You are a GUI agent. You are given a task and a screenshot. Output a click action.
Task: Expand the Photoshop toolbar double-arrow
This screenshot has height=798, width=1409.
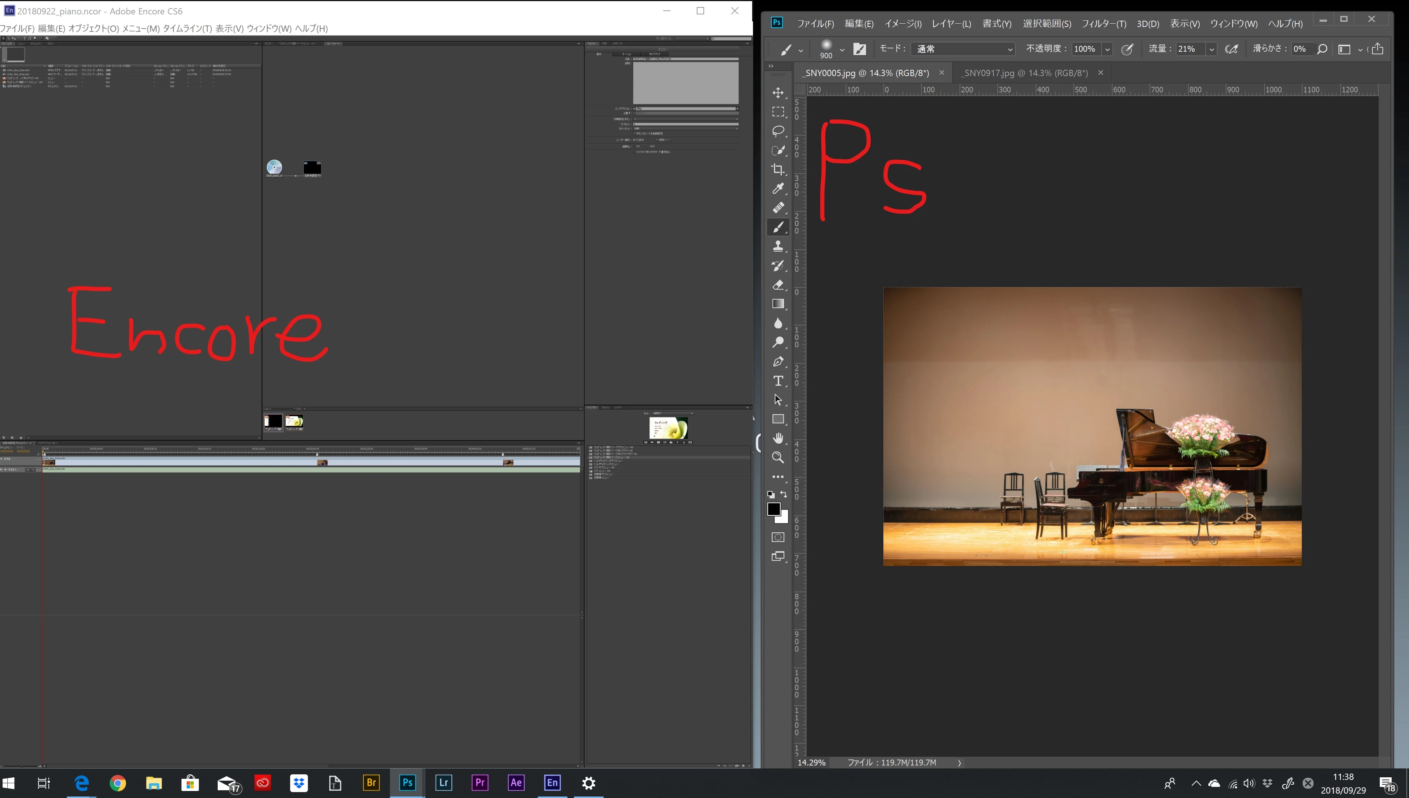(771, 66)
